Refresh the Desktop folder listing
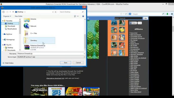This screenshot has width=174, height=98. point(55,12)
